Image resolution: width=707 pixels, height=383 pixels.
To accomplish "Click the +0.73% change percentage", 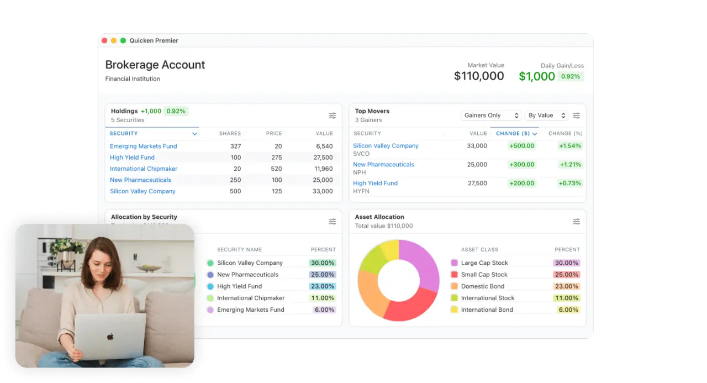I will (x=570, y=183).
